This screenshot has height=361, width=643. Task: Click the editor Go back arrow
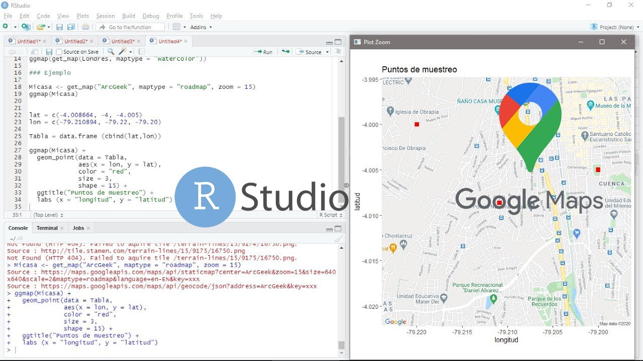pyautogui.click(x=11, y=52)
